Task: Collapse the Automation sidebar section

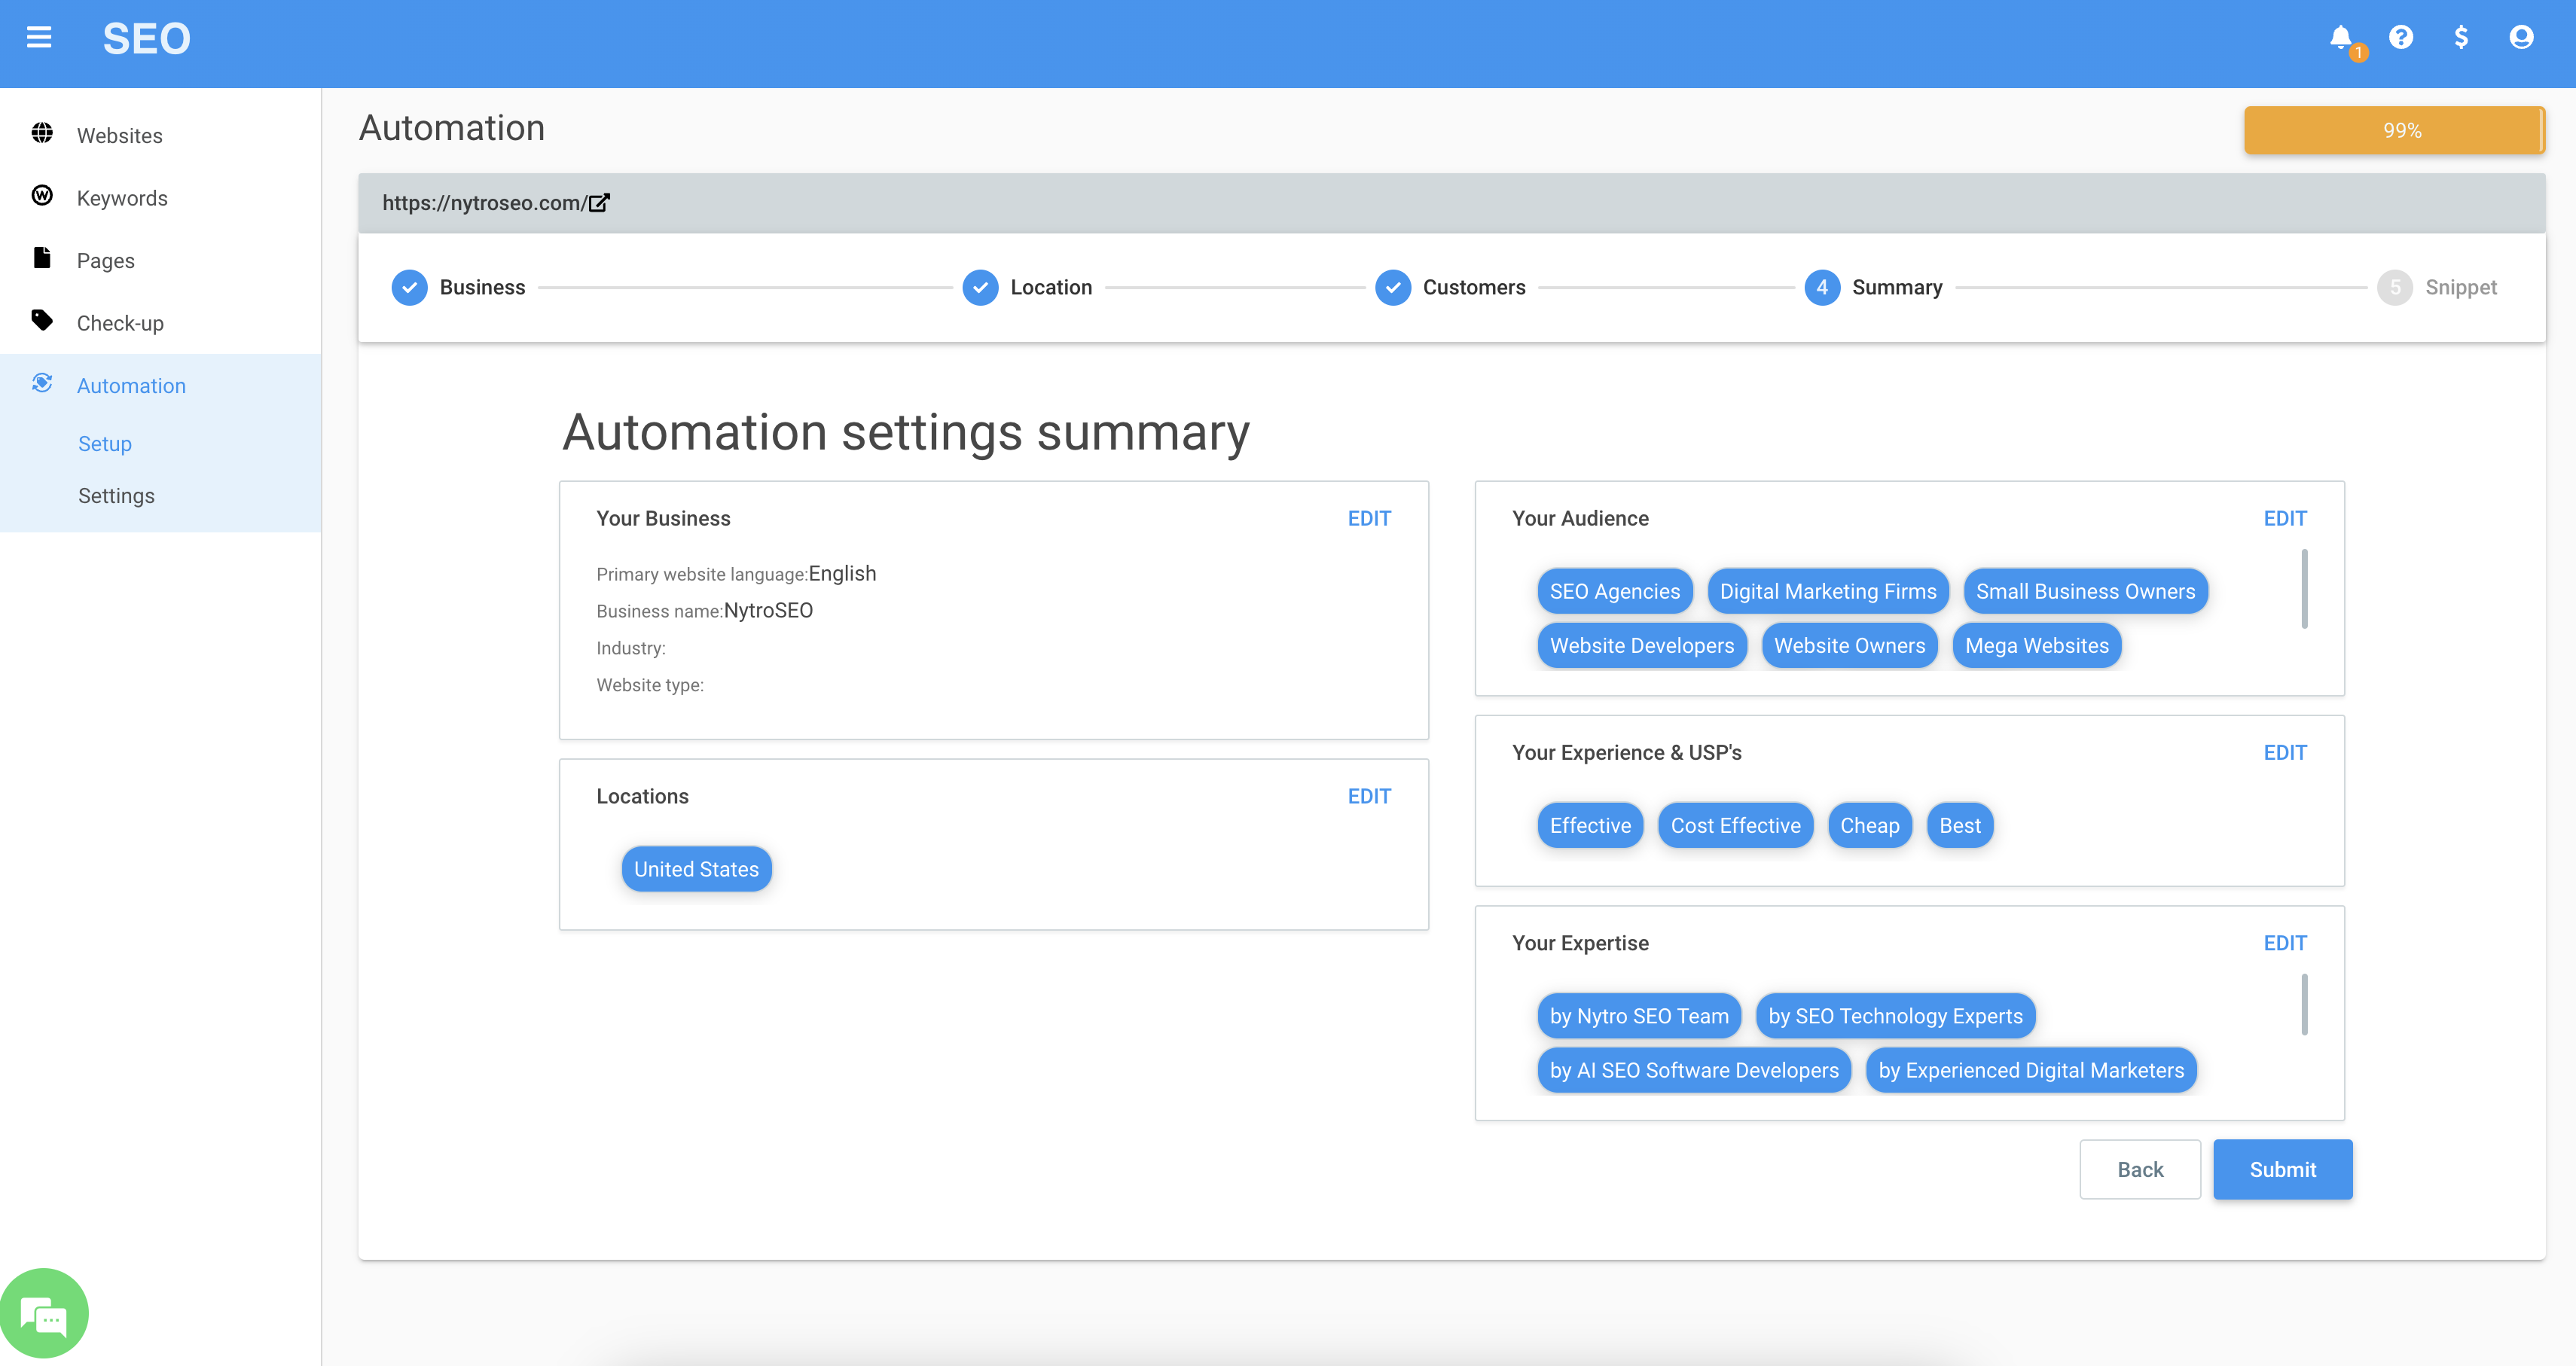Action: coord(131,386)
